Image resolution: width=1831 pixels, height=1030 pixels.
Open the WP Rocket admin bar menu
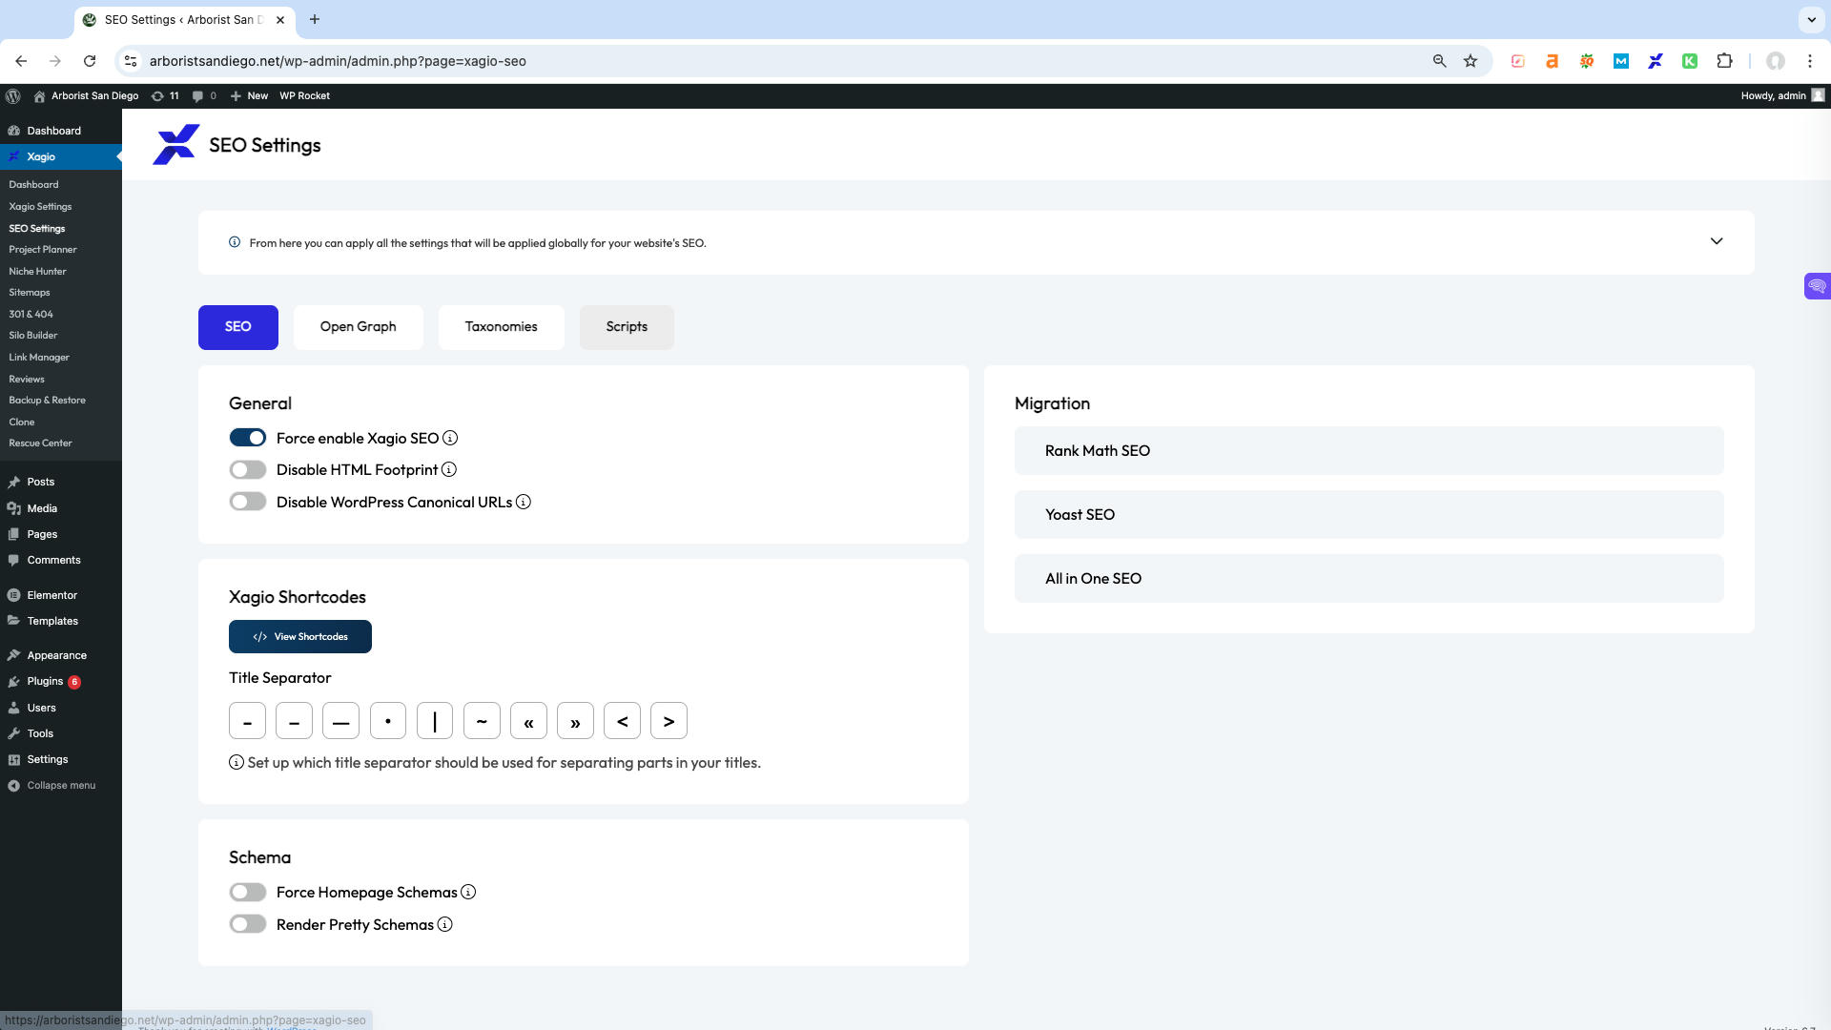(x=304, y=95)
